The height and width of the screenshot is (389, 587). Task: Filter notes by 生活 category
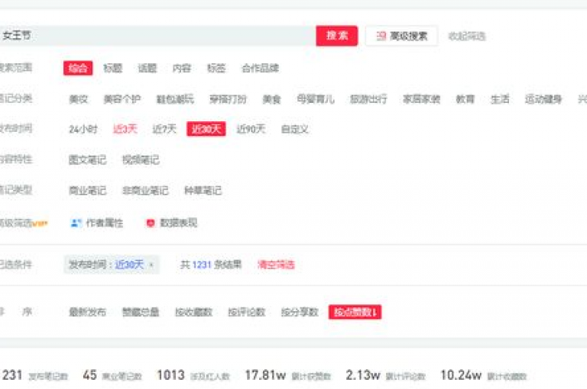click(x=500, y=99)
